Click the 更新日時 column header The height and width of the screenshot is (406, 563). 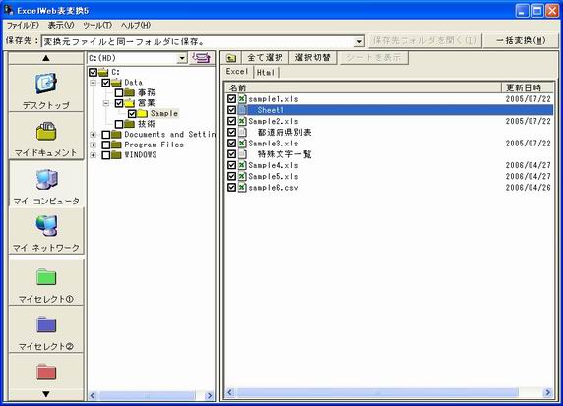[528, 87]
